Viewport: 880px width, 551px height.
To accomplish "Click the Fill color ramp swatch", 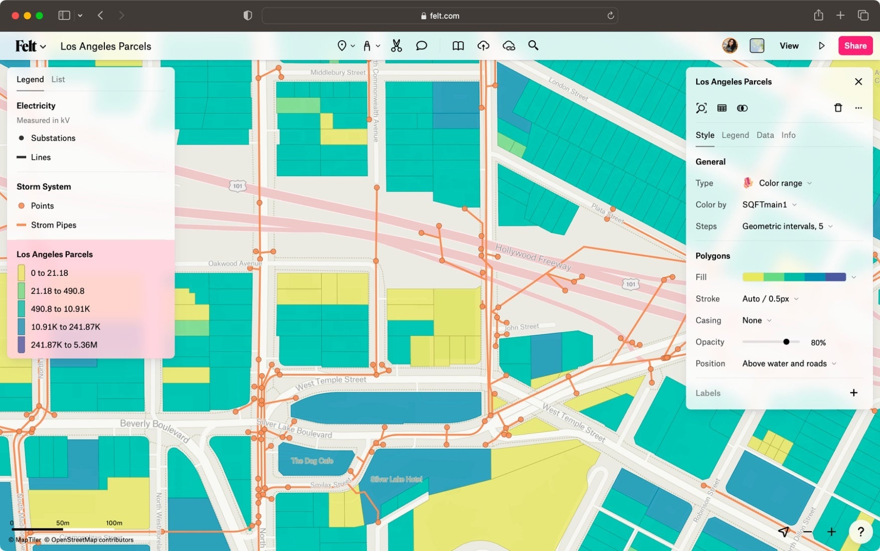I will [x=794, y=277].
